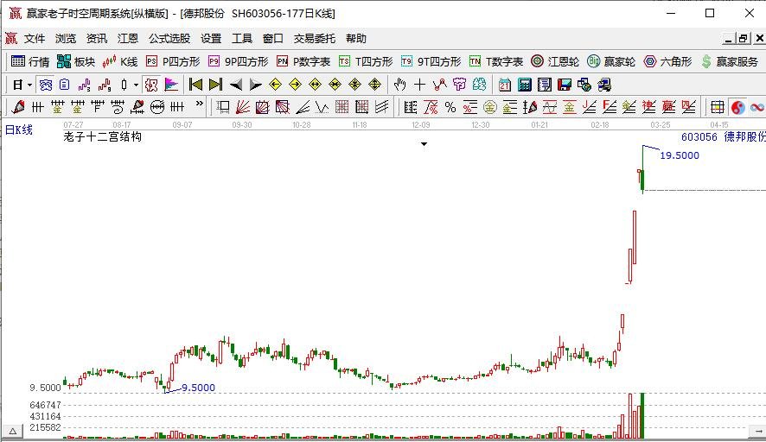
Task: Select the crosshair cursor tool
Action: click(419, 85)
